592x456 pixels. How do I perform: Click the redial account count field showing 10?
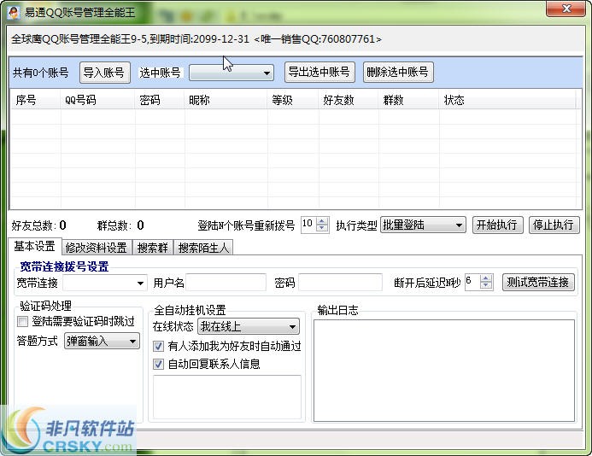[308, 225]
